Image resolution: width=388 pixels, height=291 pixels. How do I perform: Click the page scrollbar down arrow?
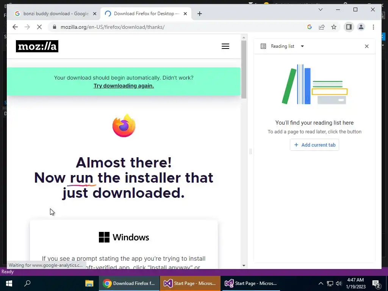[x=244, y=266]
